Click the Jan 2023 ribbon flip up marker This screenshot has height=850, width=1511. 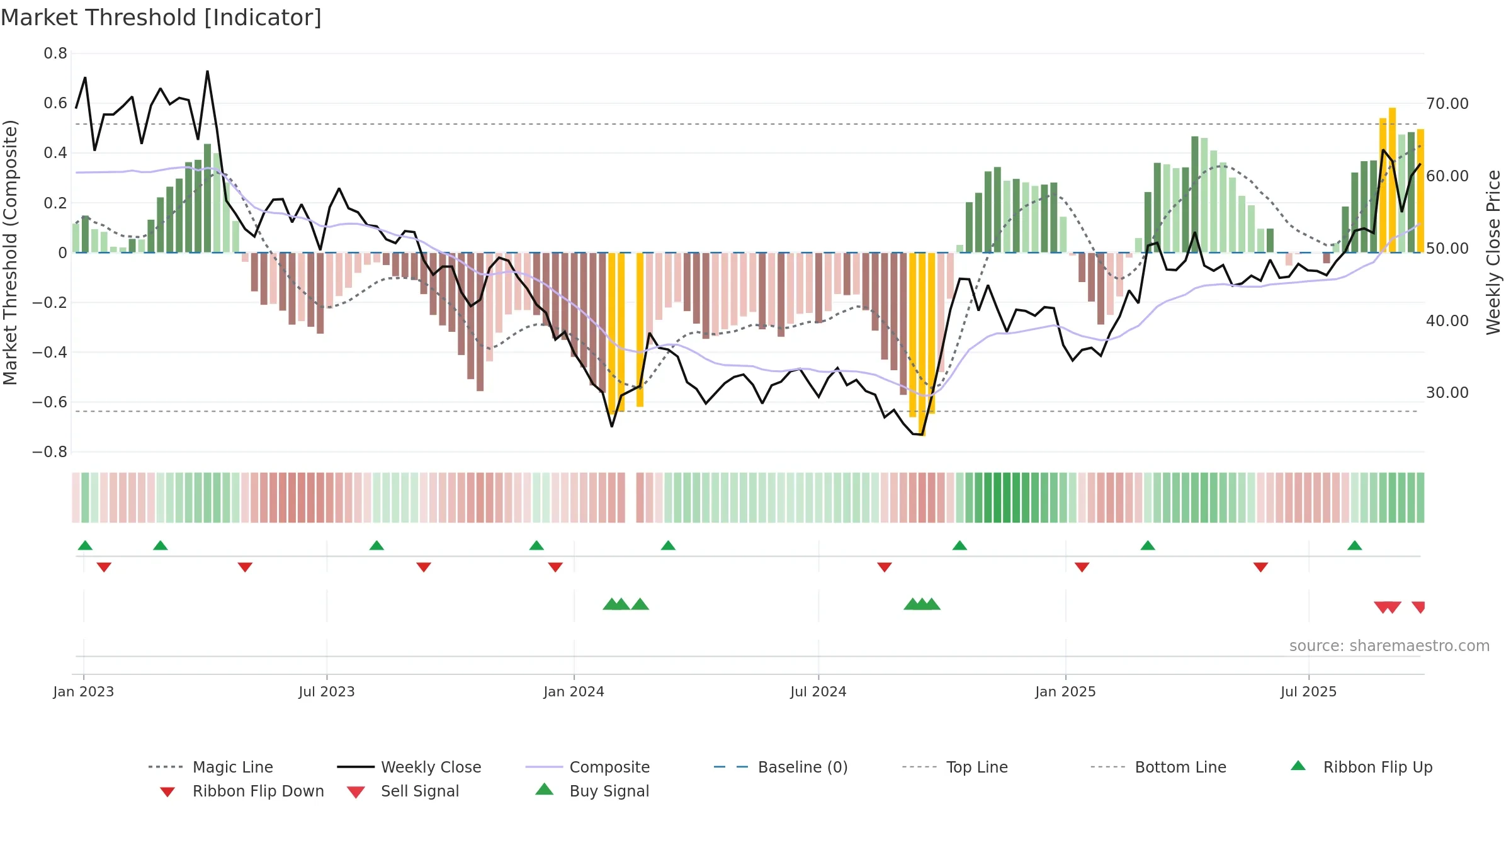tap(85, 545)
